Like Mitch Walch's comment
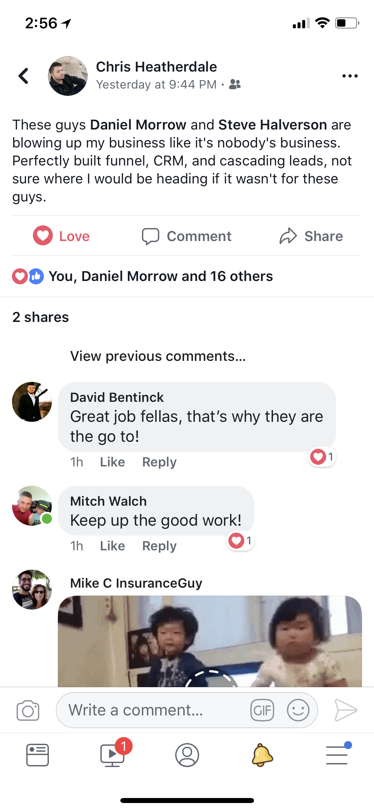The height and width of the screenshot is (811, 374). (x=112, y=546)
